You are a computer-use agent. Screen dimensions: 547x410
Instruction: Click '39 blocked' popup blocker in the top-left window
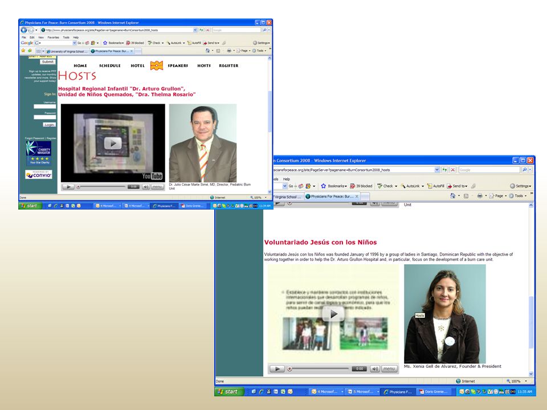coord(135,43)
